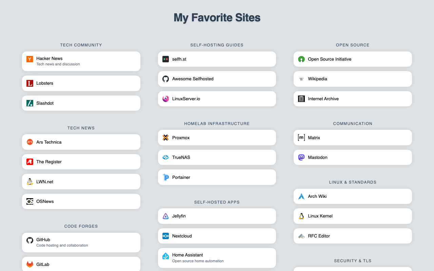The image size is (434, 271).
Task: Click the GitHub octocat icon under Code Forges
Action: point(30,241)
